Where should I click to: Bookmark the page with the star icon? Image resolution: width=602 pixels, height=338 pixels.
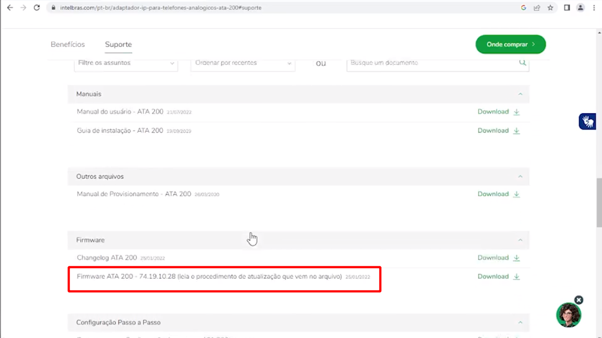tap(550, 7)
